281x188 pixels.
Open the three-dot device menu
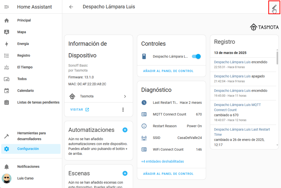click(x=123, y=110)
